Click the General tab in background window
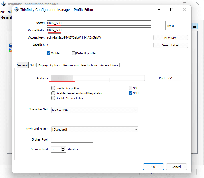The height and width of the screenshot is (178, 204). 6,17
